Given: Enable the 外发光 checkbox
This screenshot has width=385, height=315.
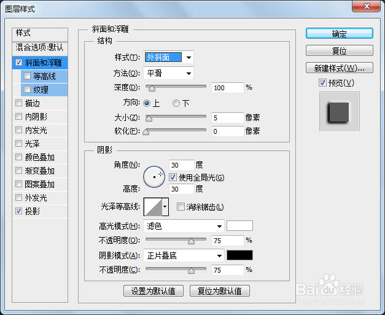Looking at the screenshot, I should (18, 198).
